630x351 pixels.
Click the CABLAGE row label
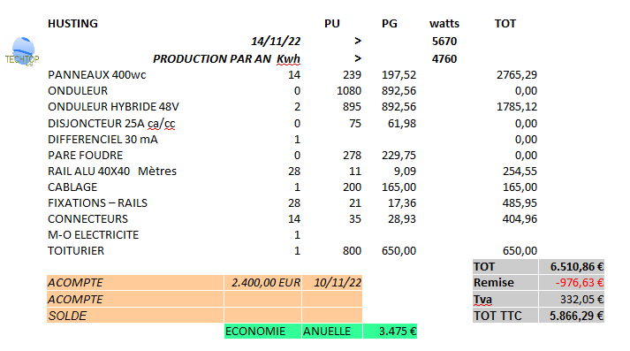[x=72, y=187]
